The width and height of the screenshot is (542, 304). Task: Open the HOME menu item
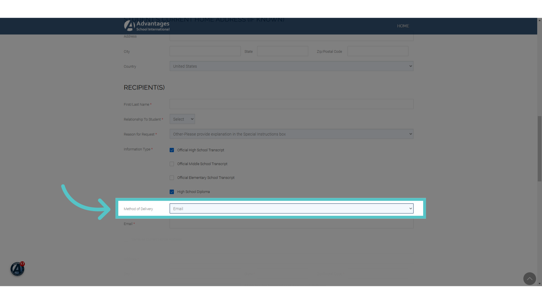pos(403,26)
